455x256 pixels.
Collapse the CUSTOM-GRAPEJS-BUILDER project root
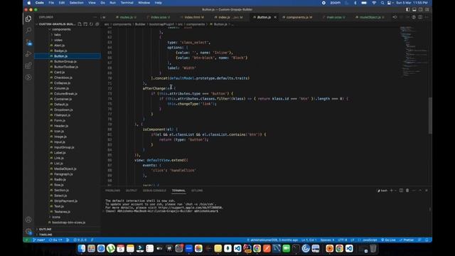point(56,24)
